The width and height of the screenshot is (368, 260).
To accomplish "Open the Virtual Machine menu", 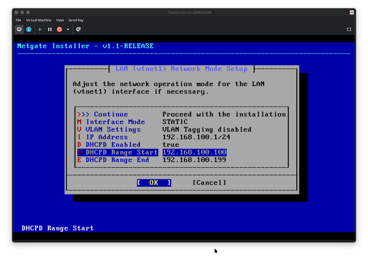I will click(x=39, y=20).
